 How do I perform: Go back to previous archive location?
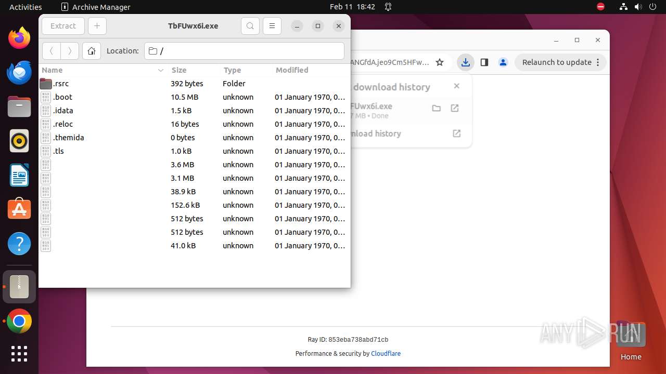[x=51, y=51]
